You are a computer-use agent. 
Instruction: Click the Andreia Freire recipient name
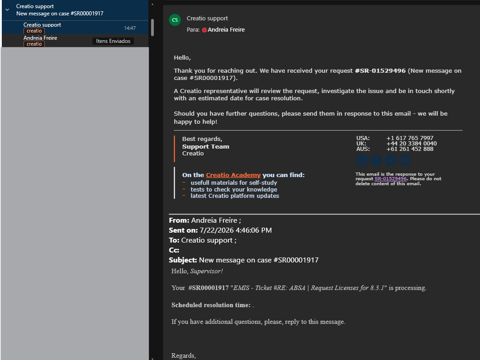[x=226, y=30]
